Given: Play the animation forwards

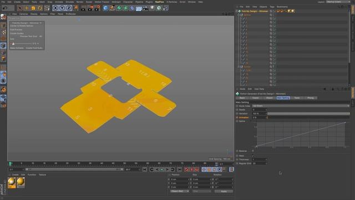Looking at the screenshot, I should pyautogui.click(x=162, y=169).
